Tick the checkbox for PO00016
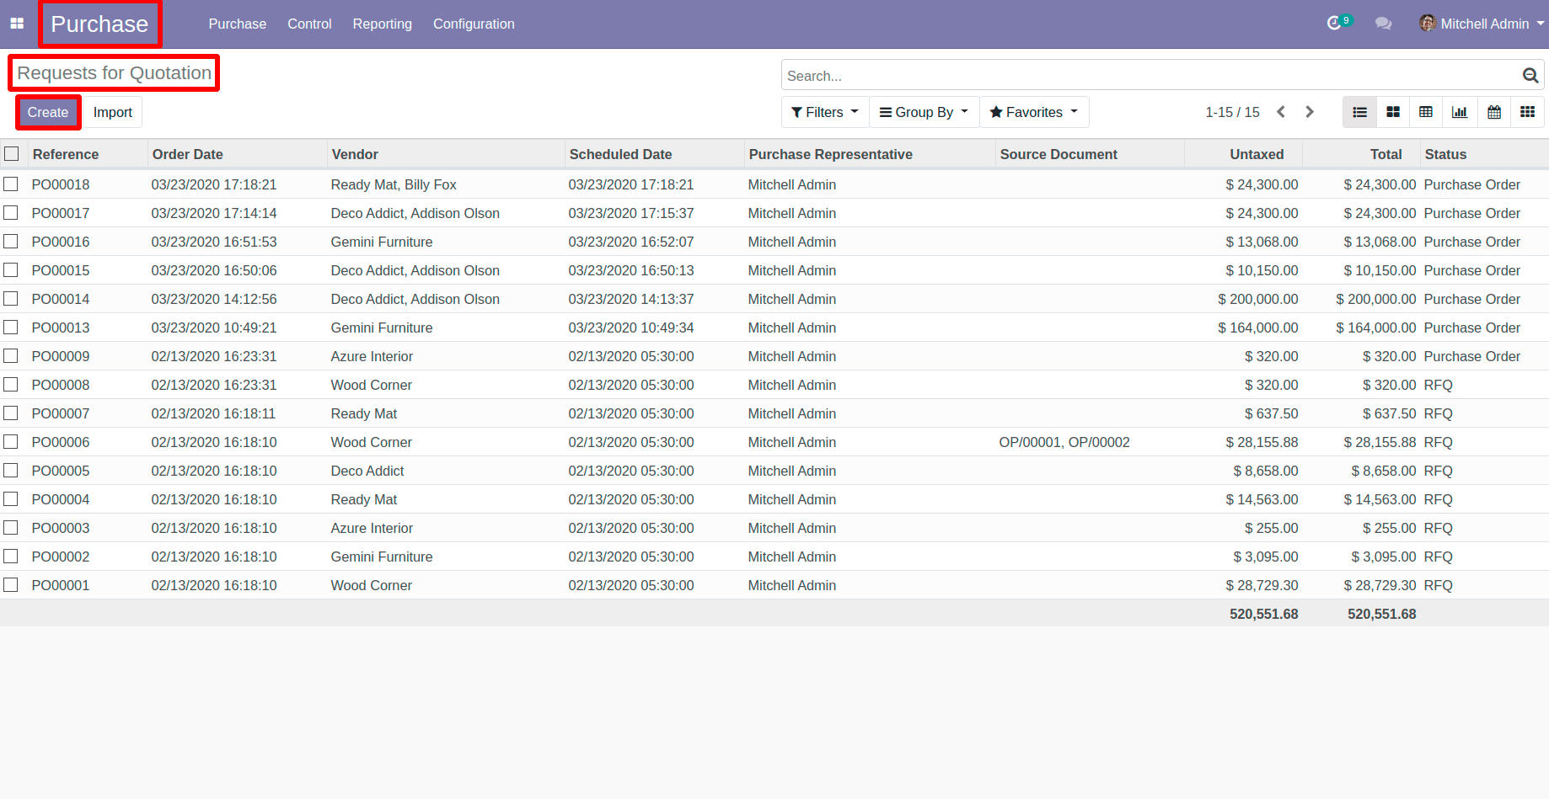The height and width of the screenshot is (799, 1549). 11,241
